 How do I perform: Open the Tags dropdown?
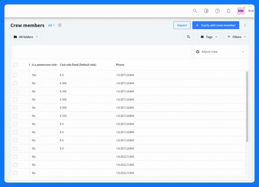209,37
